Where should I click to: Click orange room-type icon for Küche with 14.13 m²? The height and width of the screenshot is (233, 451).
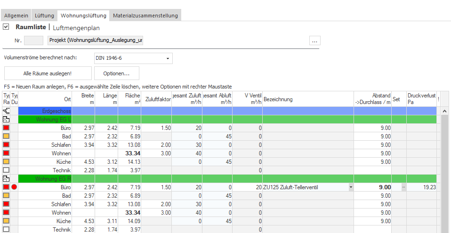pos(6,161)
